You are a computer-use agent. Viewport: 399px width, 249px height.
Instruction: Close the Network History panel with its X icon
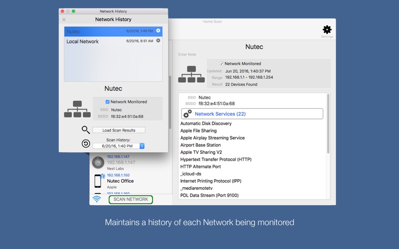coord(64,19)
